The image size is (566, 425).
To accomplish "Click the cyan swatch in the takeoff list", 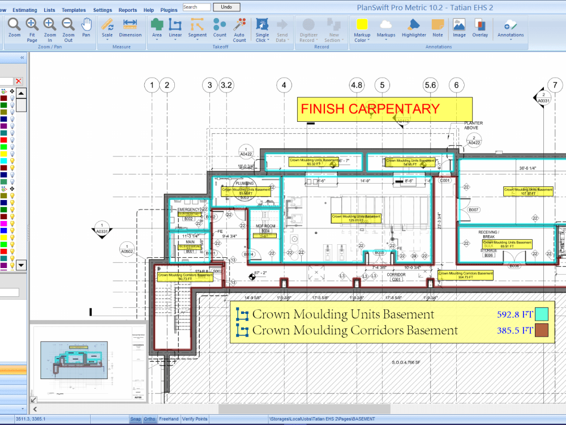I will 3,161.
